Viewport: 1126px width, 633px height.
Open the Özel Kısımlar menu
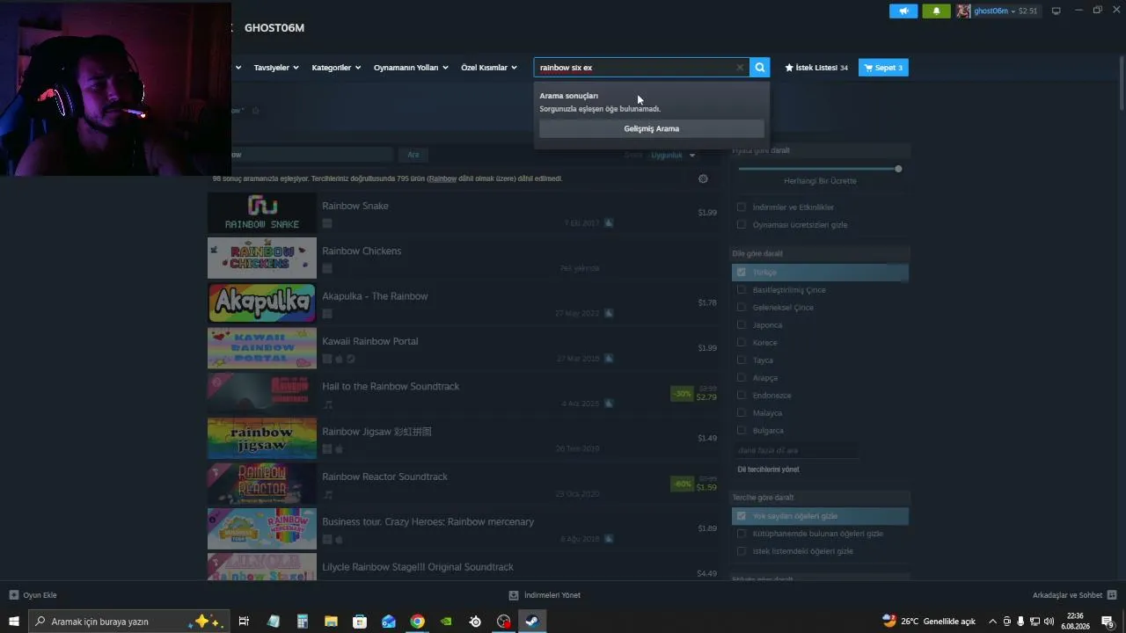coord(489,68)
